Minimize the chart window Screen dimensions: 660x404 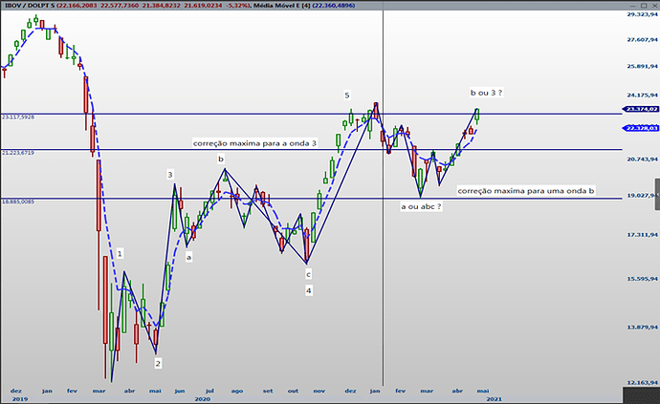[x=633, y=6]
